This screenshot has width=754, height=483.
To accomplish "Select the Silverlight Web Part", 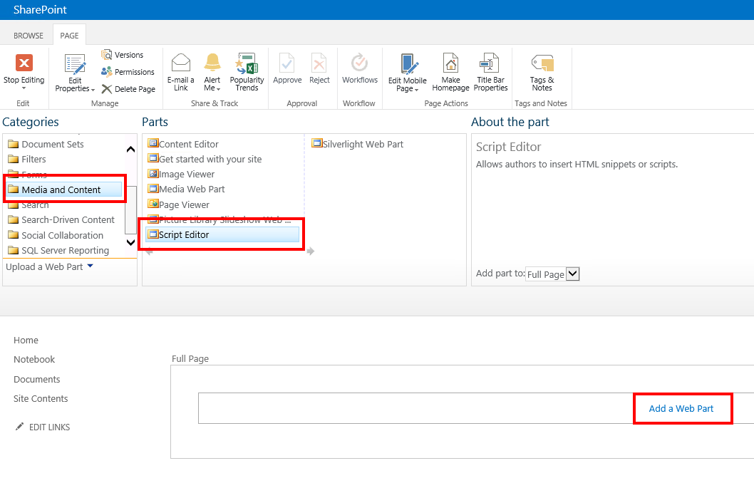I will (358, 144).
